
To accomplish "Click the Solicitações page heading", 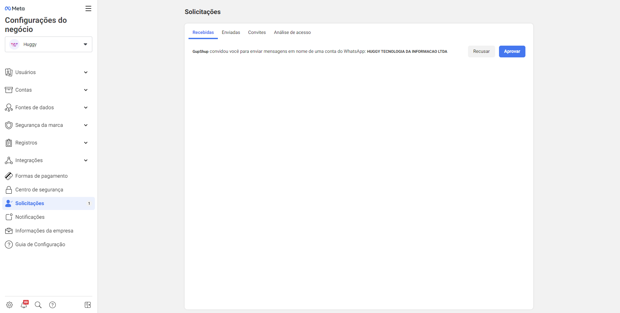I will pos(203,12).
